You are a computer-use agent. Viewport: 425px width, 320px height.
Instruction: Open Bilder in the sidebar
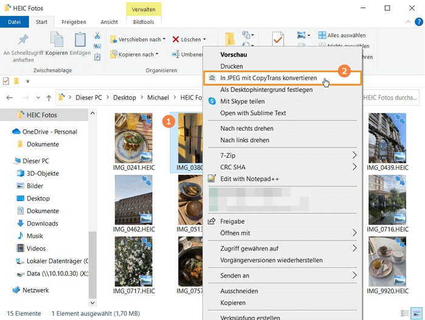[30, 186]
